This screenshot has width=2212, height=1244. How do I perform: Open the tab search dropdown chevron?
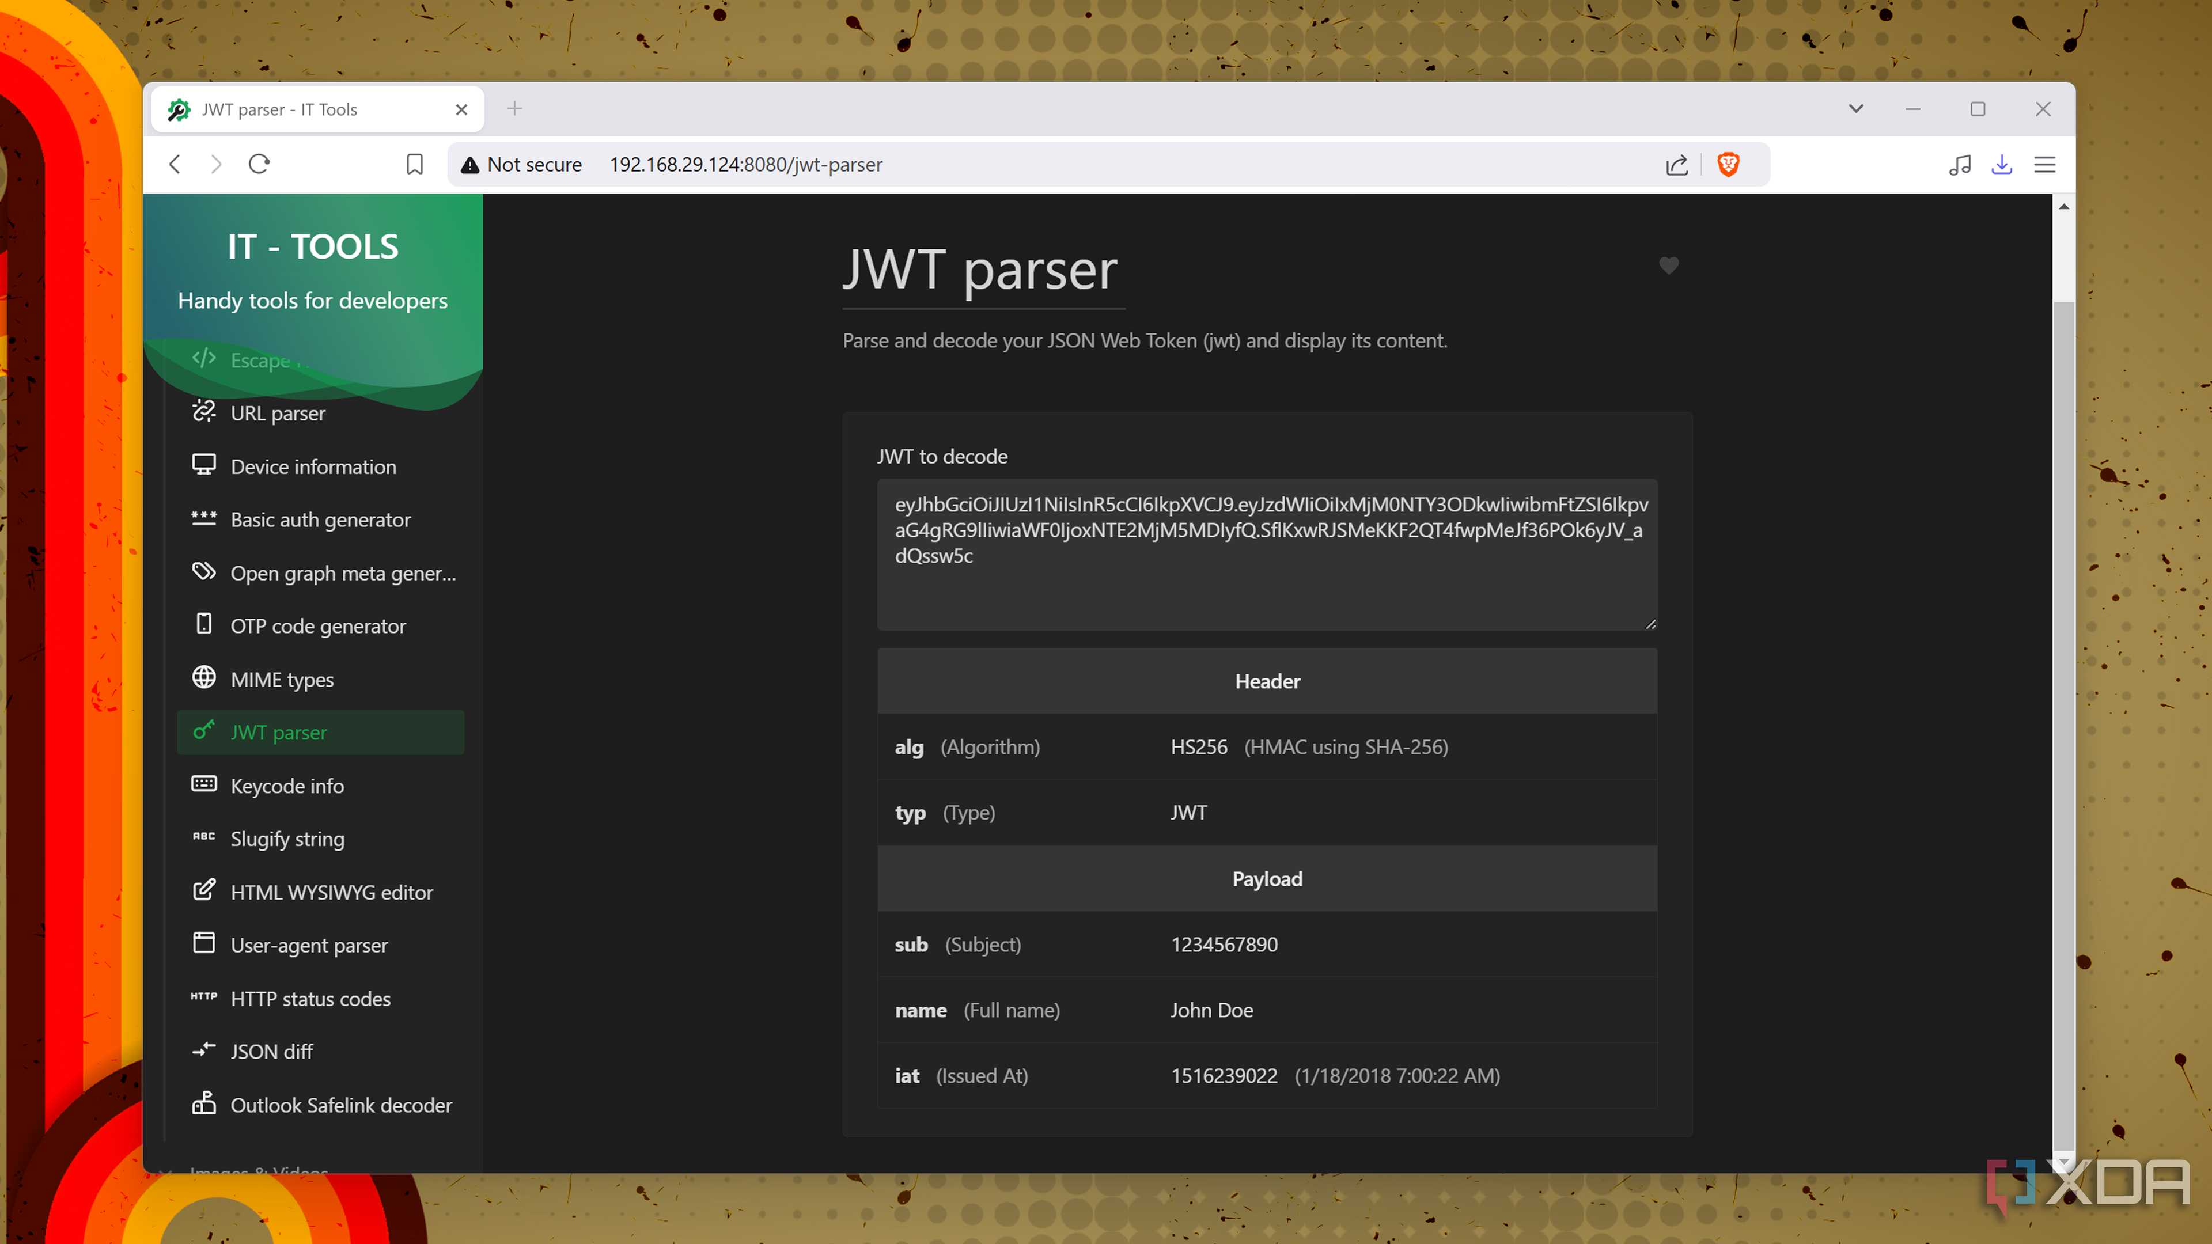(1857, 109)
